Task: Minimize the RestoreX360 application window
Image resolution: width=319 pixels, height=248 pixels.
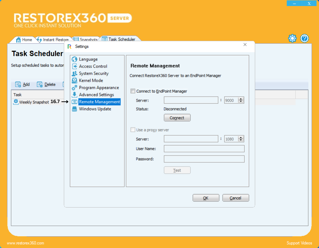Action: (x=294, y=4)
